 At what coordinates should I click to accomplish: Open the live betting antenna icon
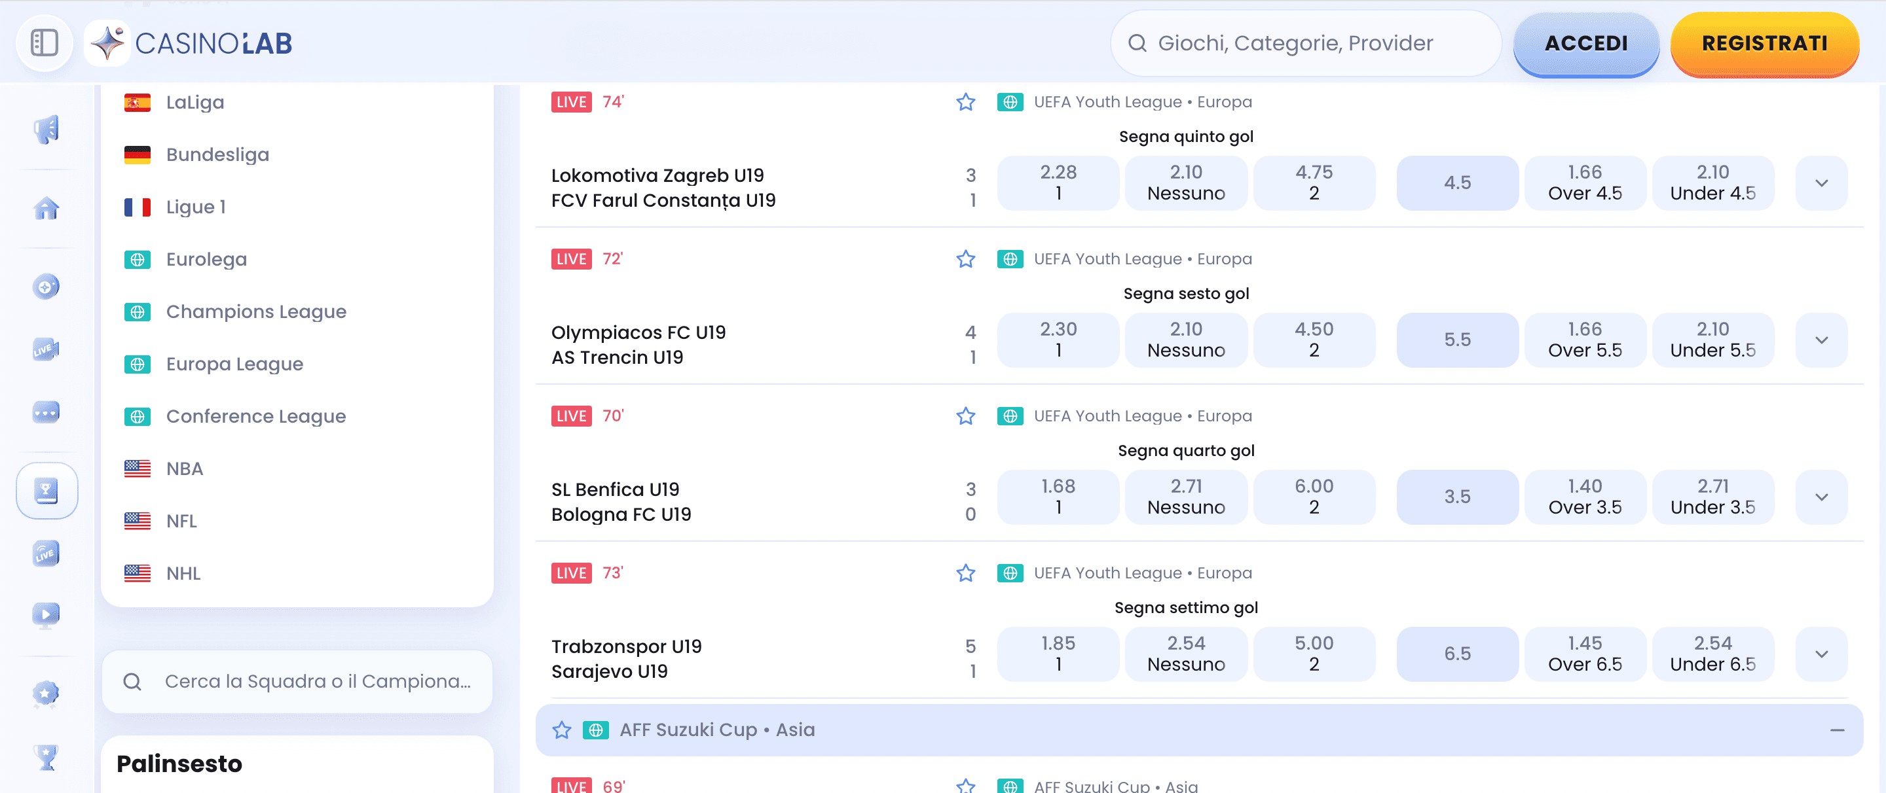(x=46, y=553)
